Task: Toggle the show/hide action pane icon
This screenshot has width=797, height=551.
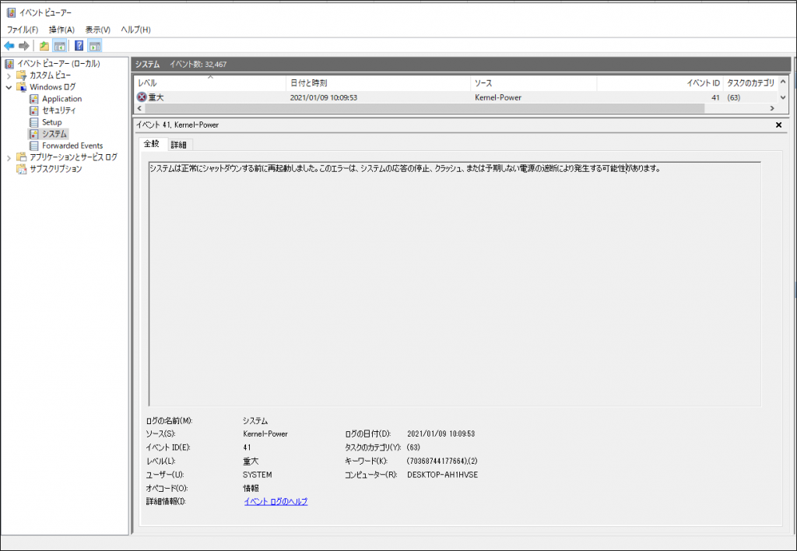Action: coord(94,46)
